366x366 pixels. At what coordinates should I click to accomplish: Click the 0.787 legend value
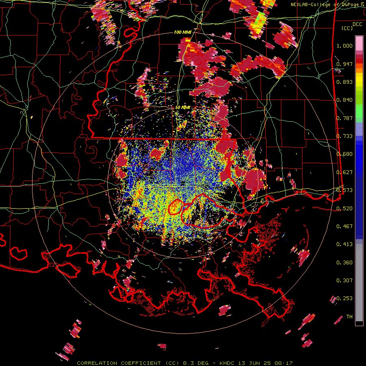344,118
